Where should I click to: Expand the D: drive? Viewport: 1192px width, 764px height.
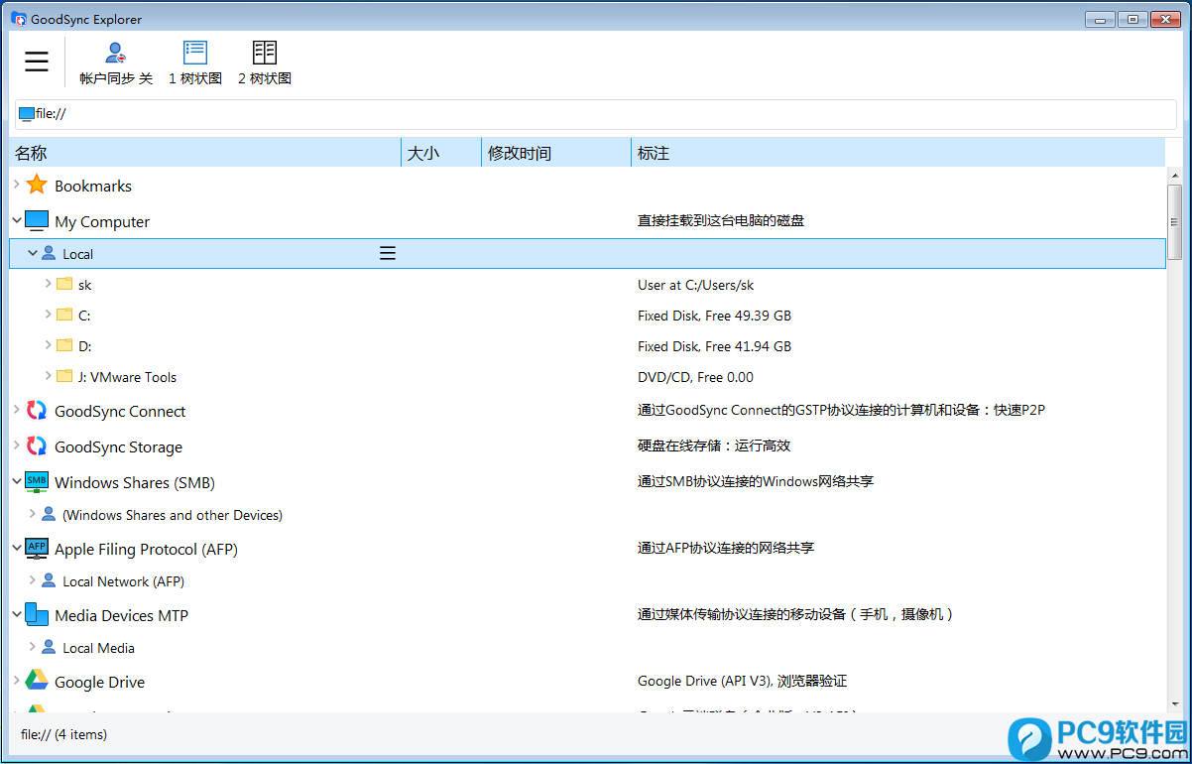(49, 345)
